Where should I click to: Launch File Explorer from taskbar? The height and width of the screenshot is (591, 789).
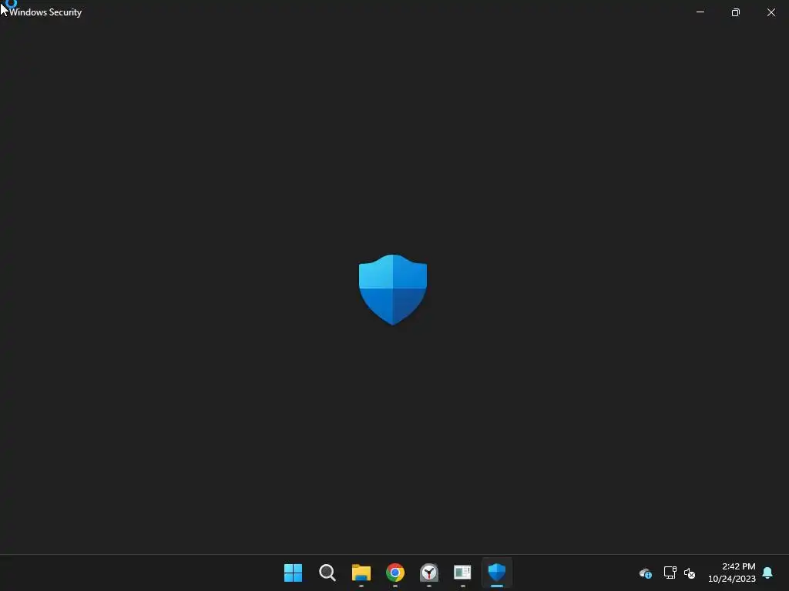361,573
